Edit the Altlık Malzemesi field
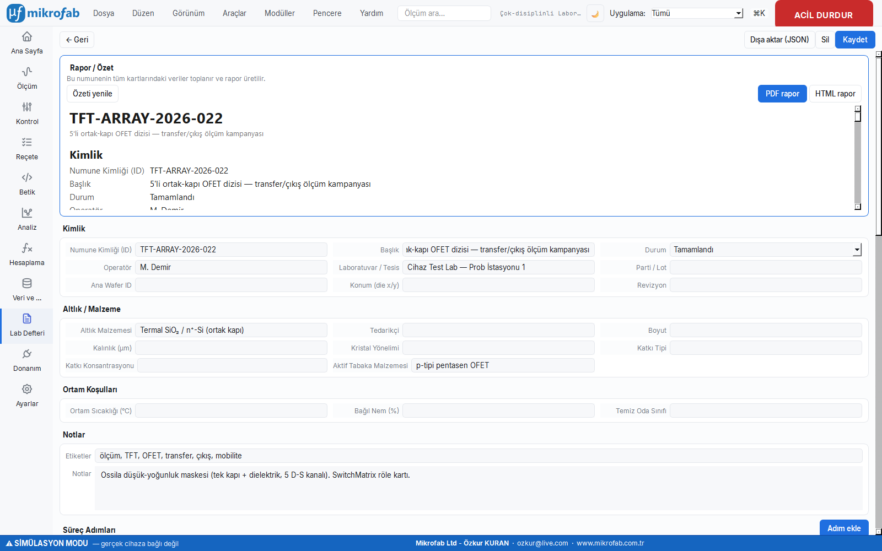882x551 pixels. pyautogui.click(x=231, y=330)
